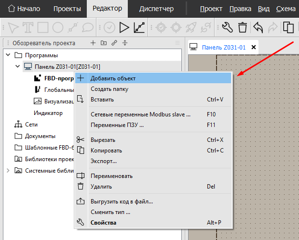Click the undo arrow in toolbar
299x240 pixels.
pyautogui.click(x=258, y=27)
